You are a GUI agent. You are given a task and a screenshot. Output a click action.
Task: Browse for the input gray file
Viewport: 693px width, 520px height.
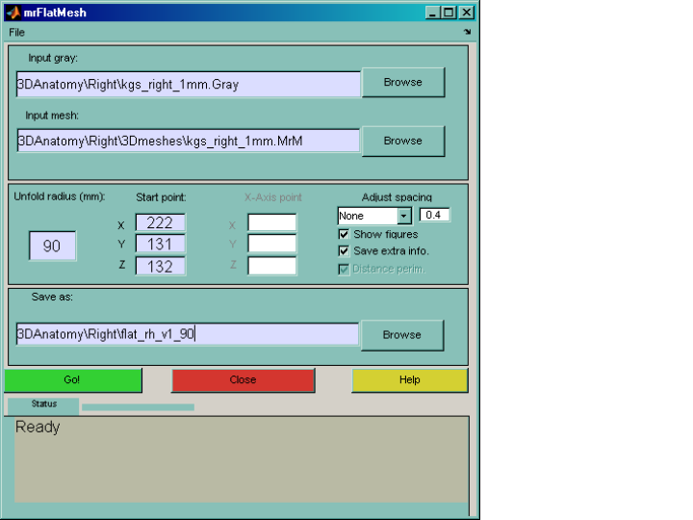click(x=402, y=83)
